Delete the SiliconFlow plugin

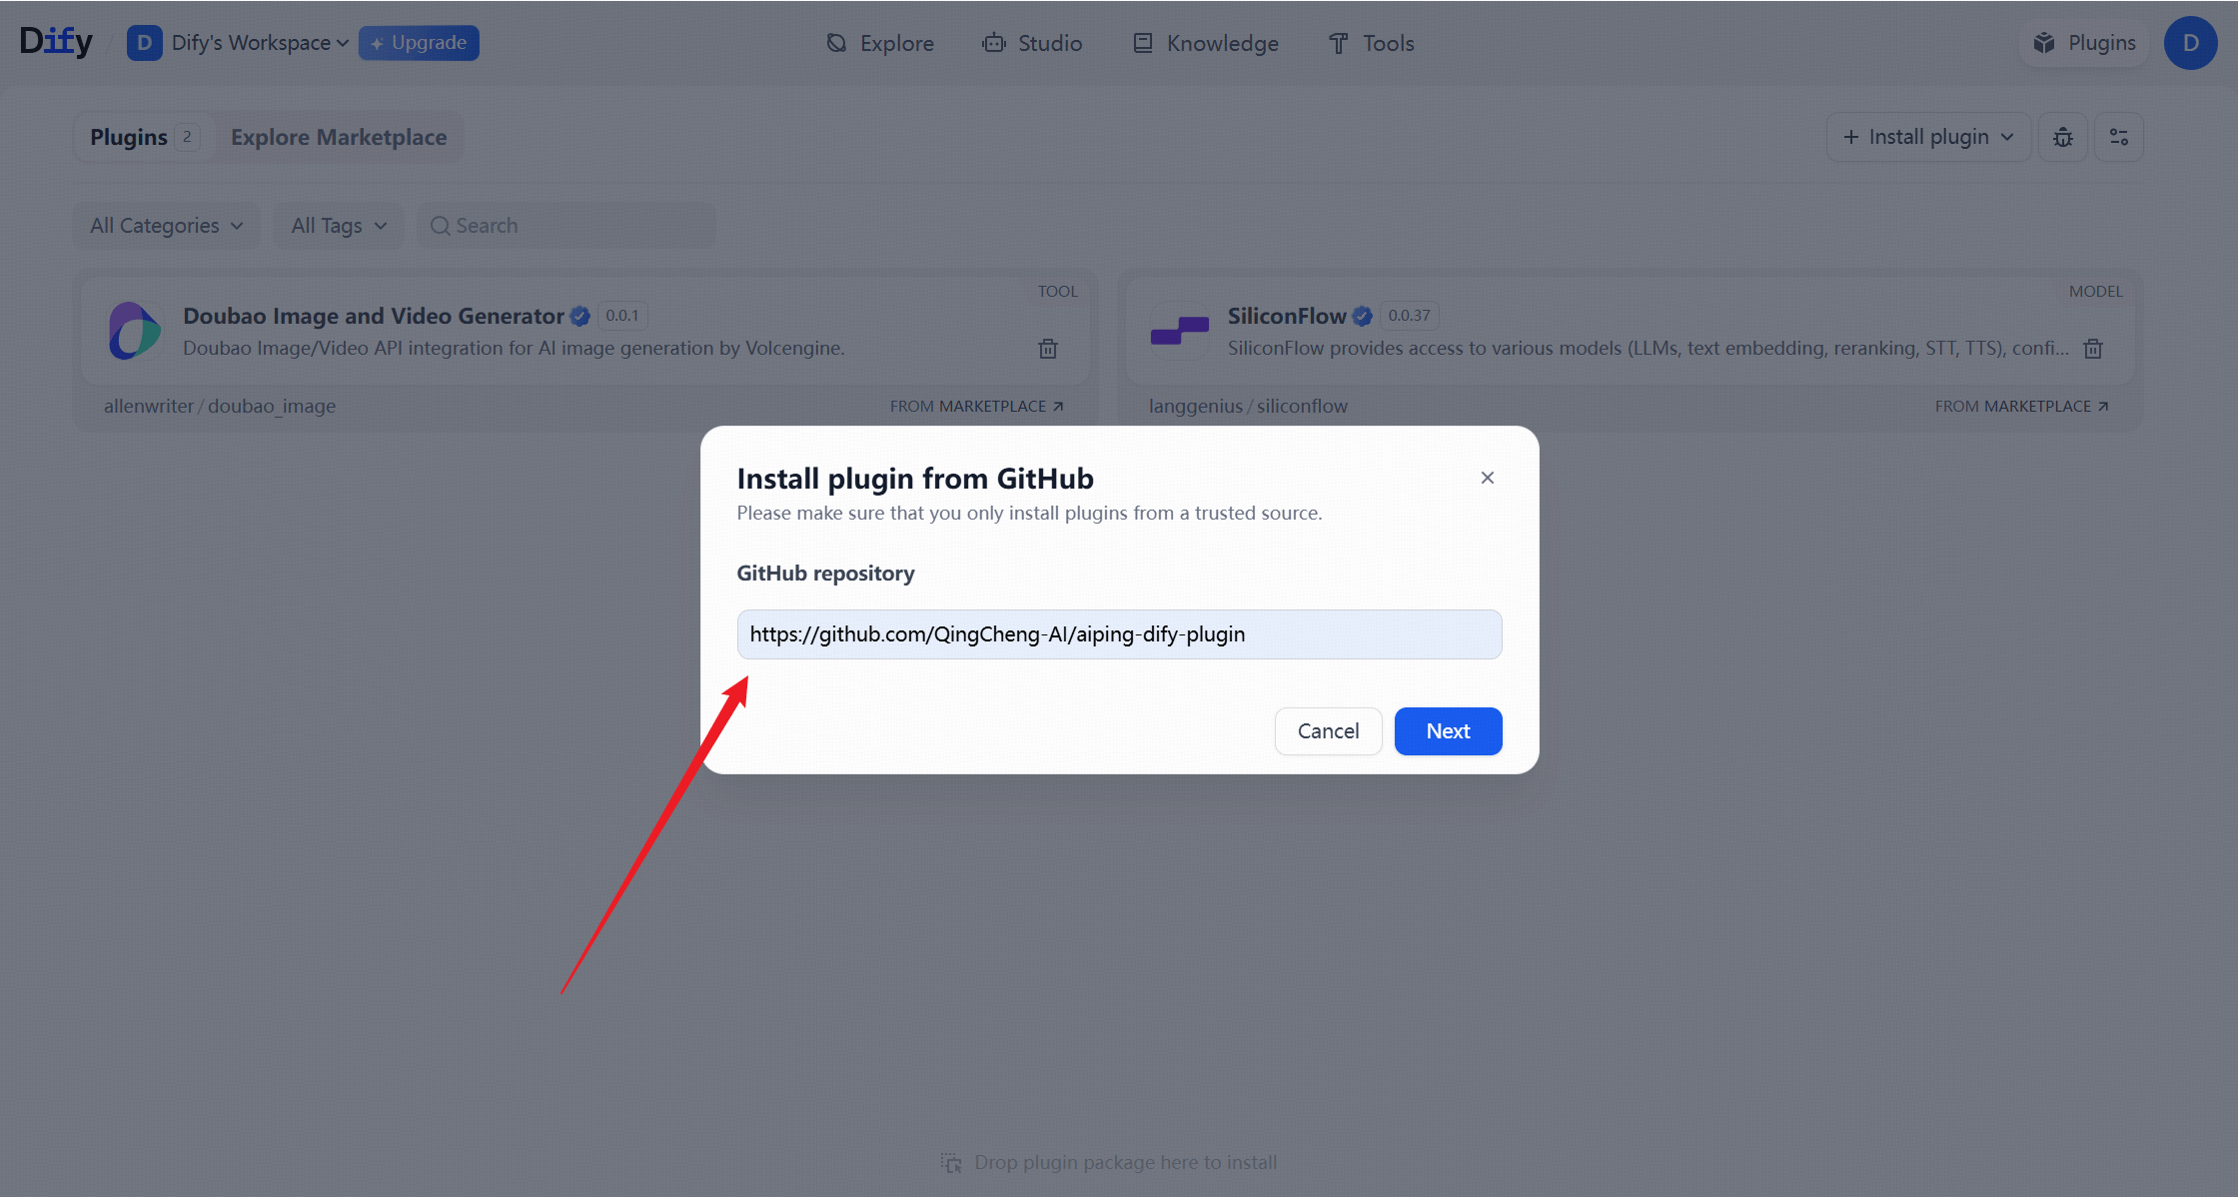point(2093,349)
